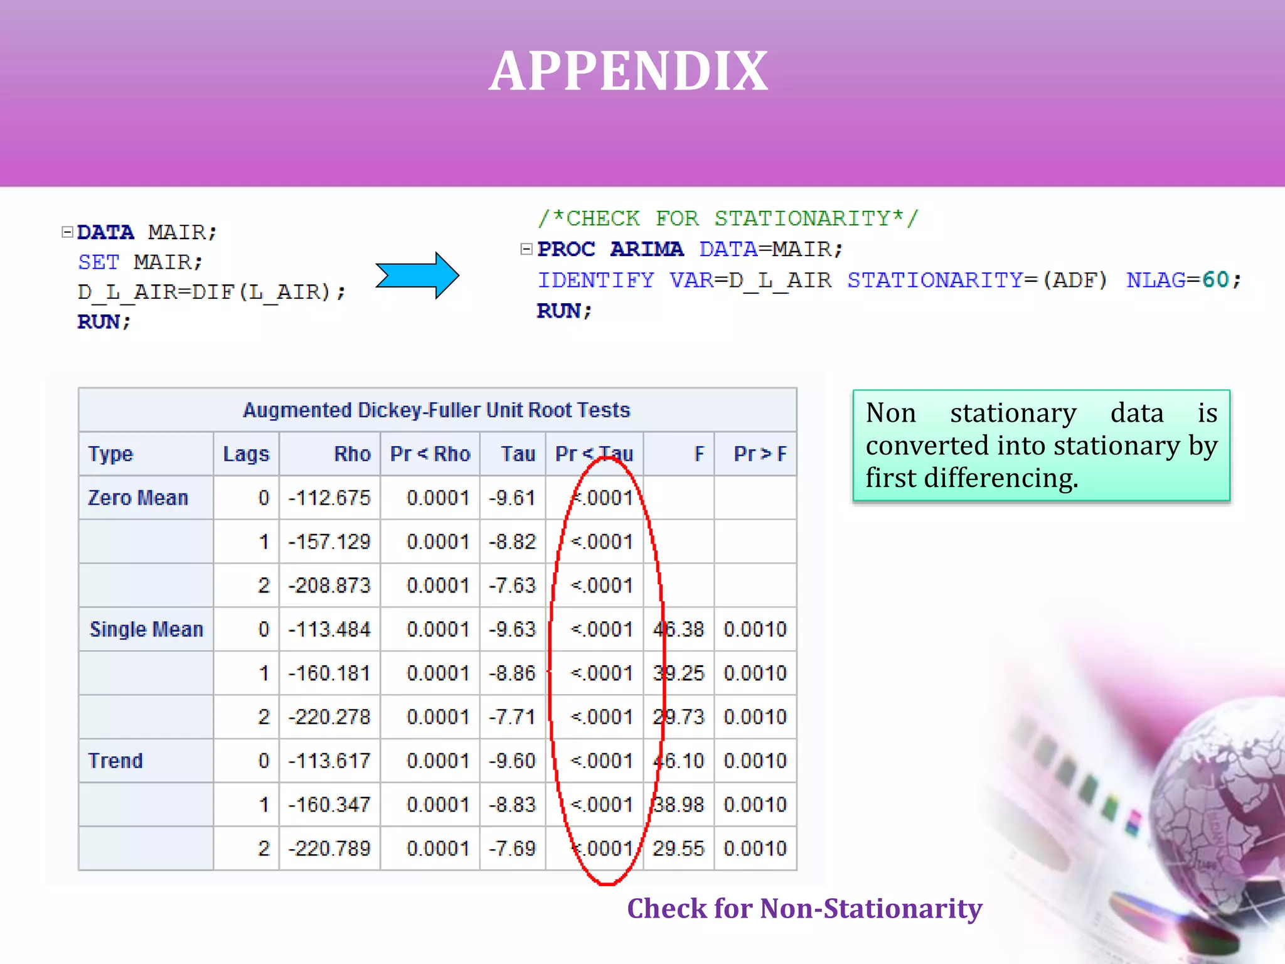Click the Pr > F column header
Screen dimensions: 1285x964
tap(760, 454)
